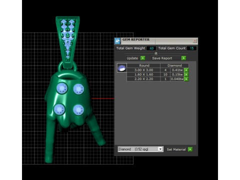
Task: Click the quantity cell showing 10
Action: pos(165,74)
